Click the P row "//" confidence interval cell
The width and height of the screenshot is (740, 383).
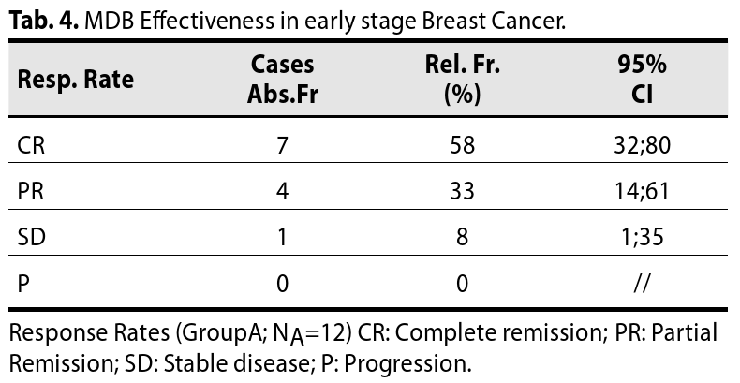[x=642, y=283]
